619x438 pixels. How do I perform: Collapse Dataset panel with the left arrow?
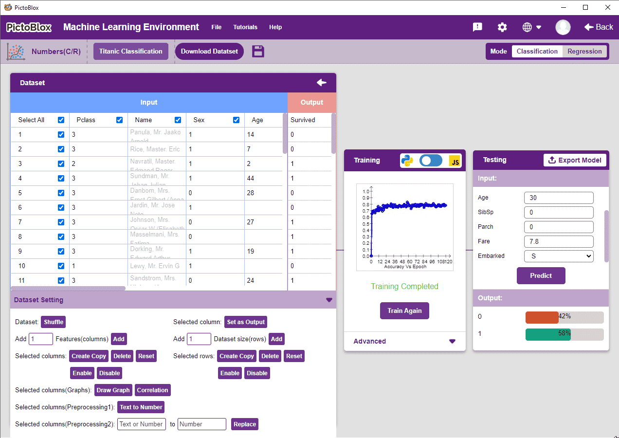click(322, 83)
